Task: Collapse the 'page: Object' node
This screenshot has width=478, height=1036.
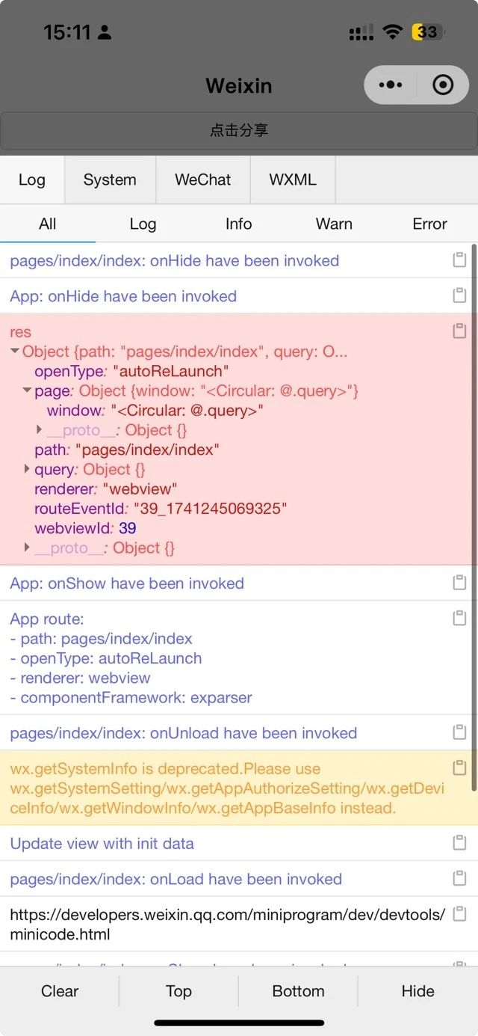Action: click(28, 390)
